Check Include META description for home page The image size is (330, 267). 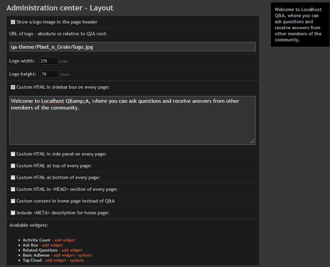tap(13, 213)
